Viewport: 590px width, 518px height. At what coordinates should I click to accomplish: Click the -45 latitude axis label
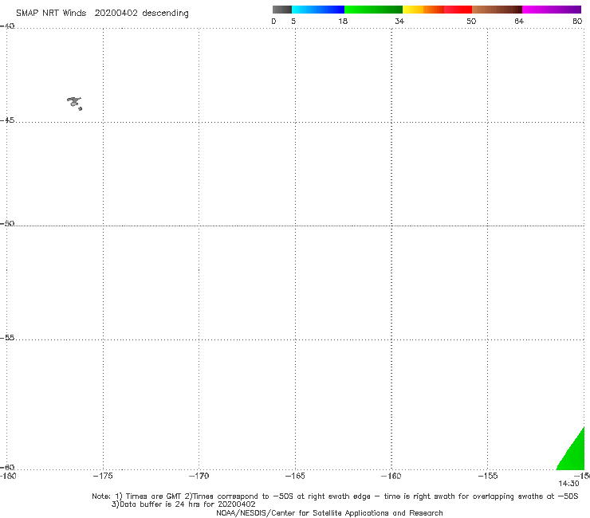point(7,120)
